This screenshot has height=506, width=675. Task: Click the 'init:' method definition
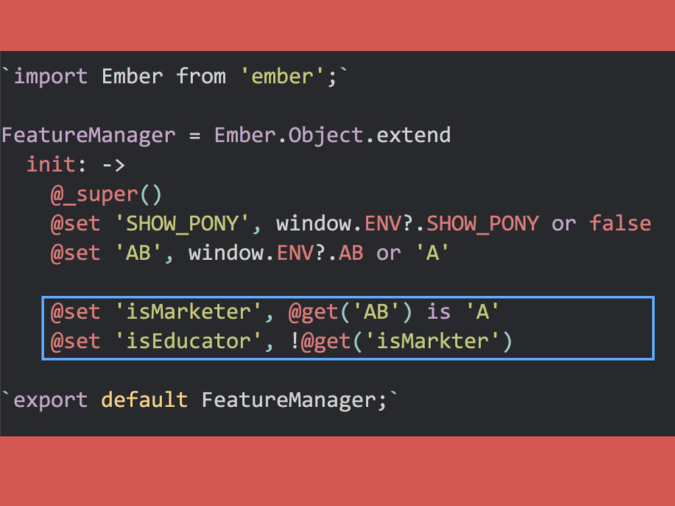point(57,165)
